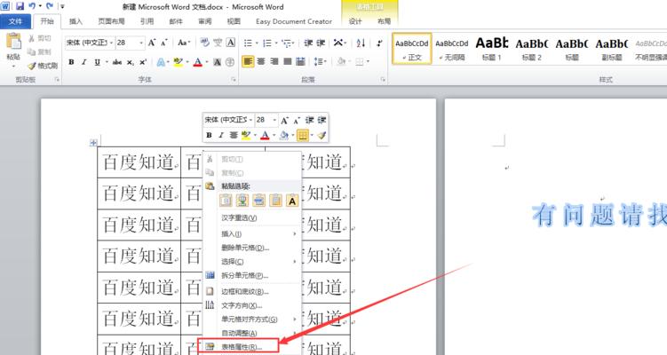
Task: Click the Distributed alignment ribbon icon
Action: (301, 61)
